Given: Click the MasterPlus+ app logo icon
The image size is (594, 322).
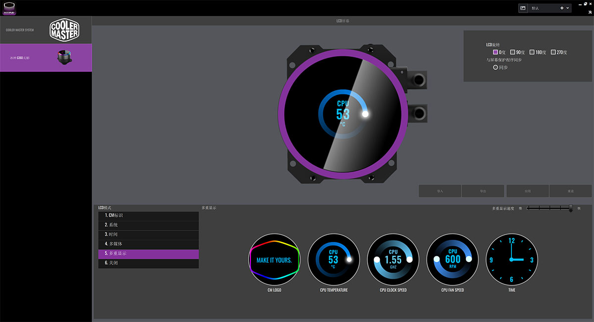Looking at the screenshot, I should (9, 8).
